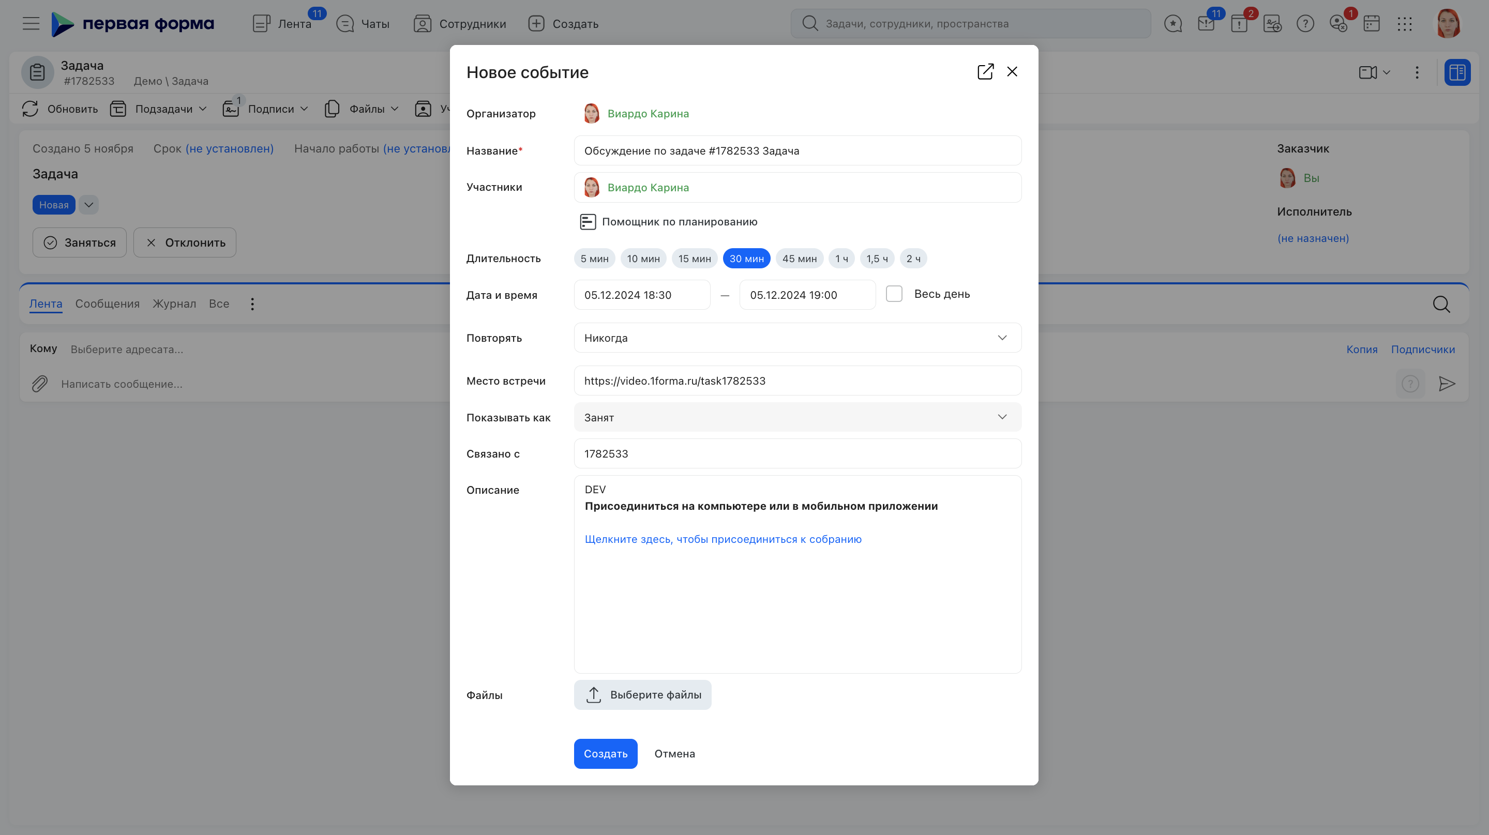Open the task three-dot menu
The width and height of the screenshot is (1489, 835).
pyautogui.click(x=1417, y=72)
